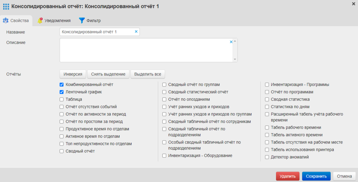Enable the Таблица checkbox
This screenshot has width=358, height=182.
(x=61, y=99)
